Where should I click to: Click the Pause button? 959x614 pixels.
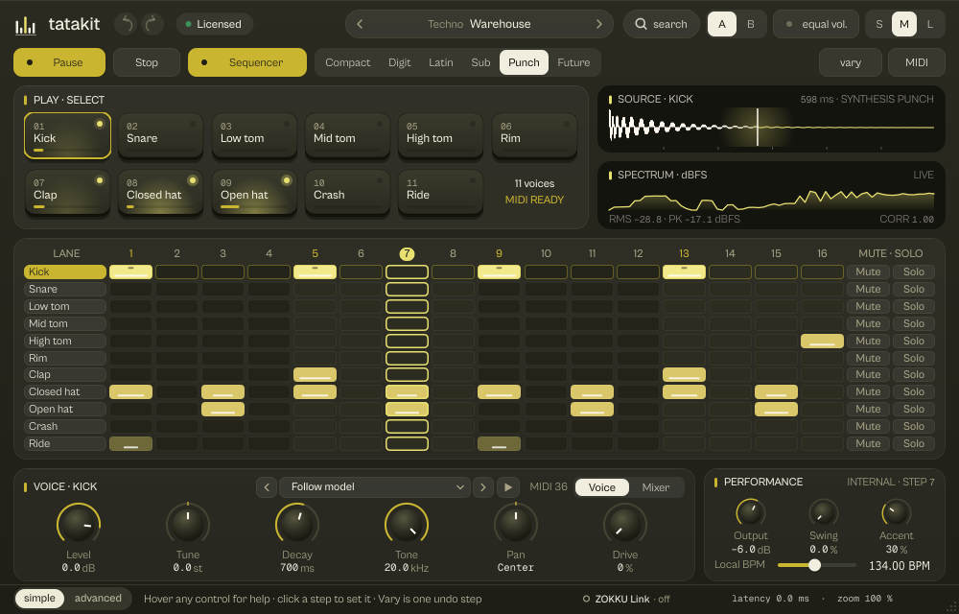point(59,62)
